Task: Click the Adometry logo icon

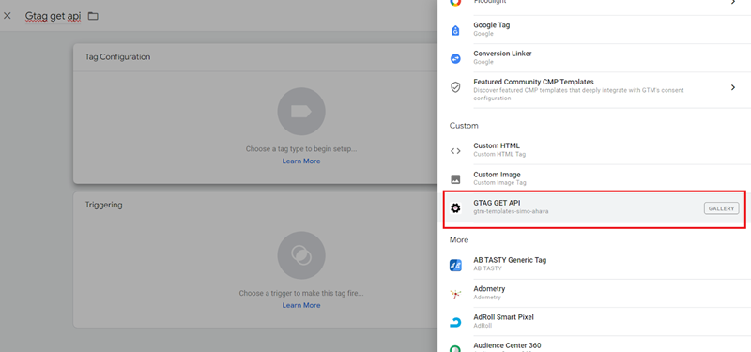Action: [455, 294]
